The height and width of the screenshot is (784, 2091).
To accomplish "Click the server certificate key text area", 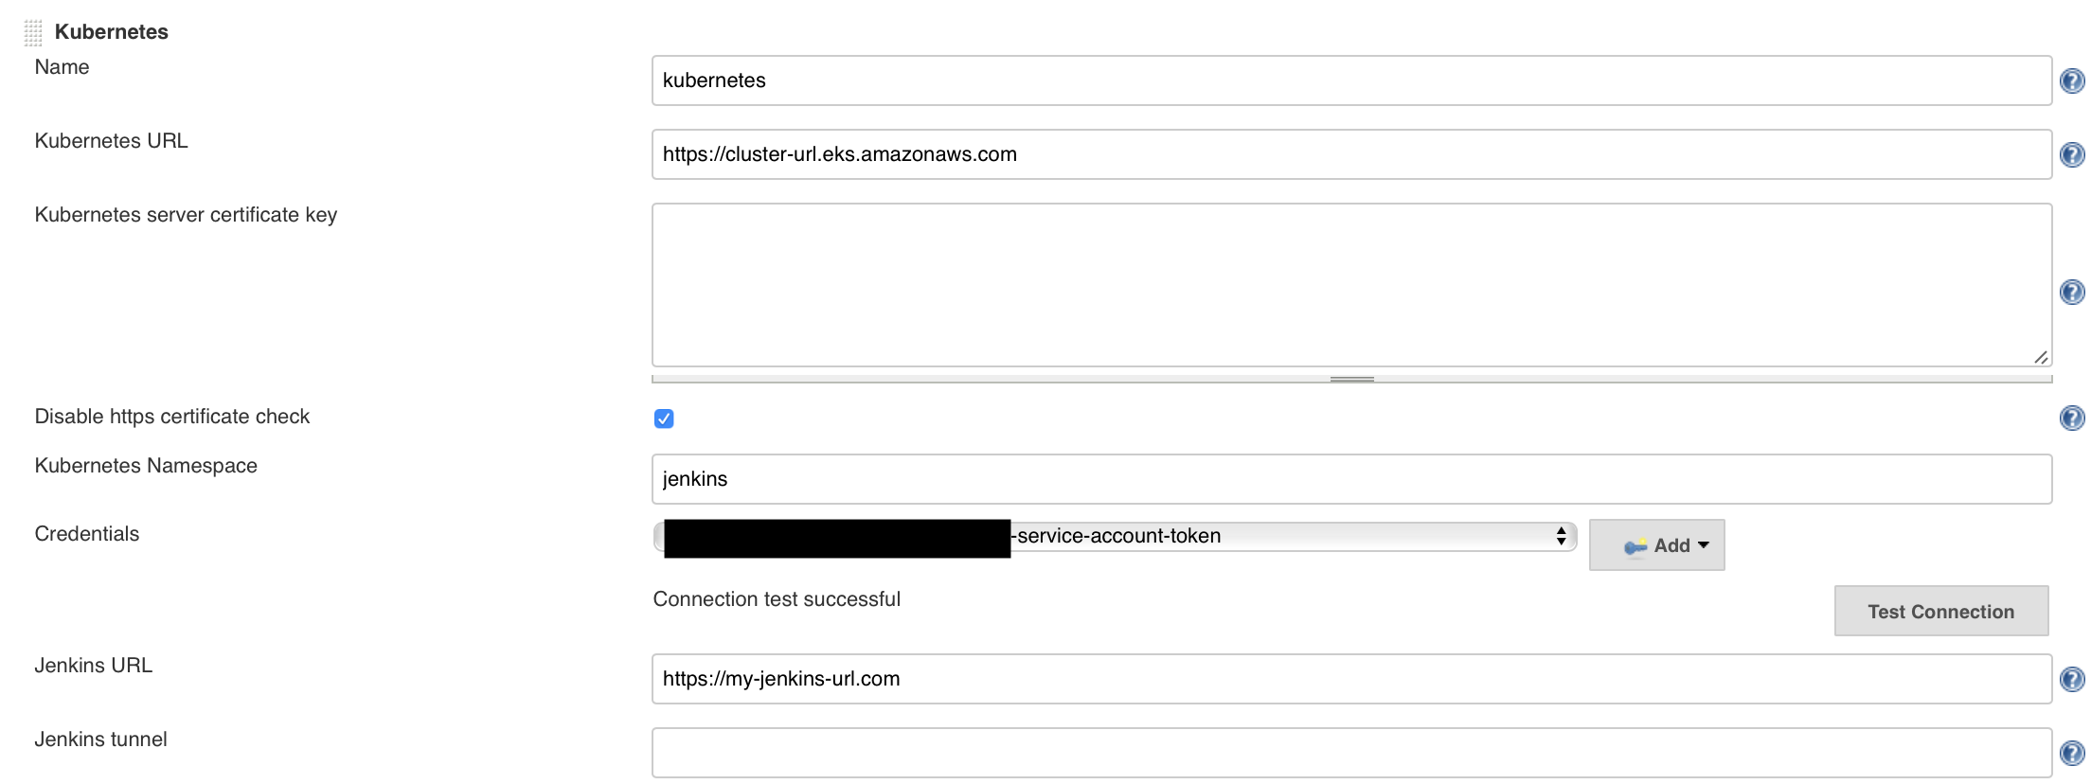I will pos(1351,285).
